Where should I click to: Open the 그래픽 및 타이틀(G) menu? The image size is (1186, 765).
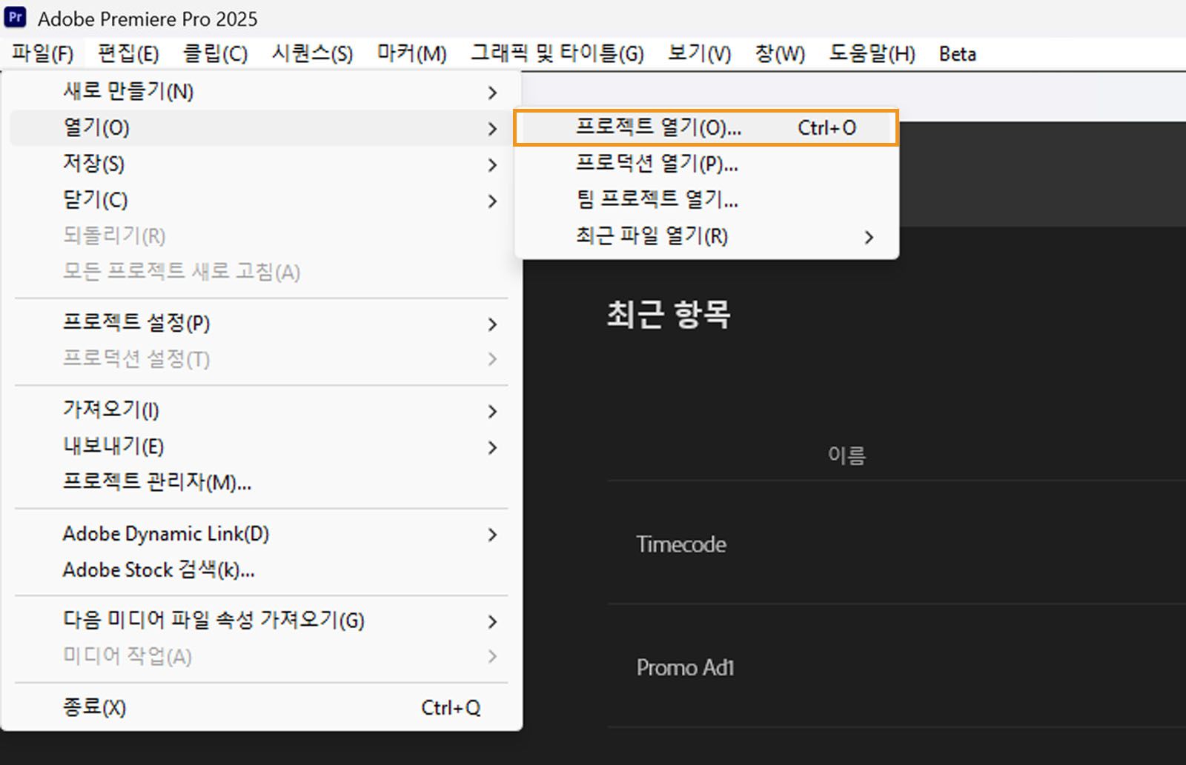click(557, 54)
